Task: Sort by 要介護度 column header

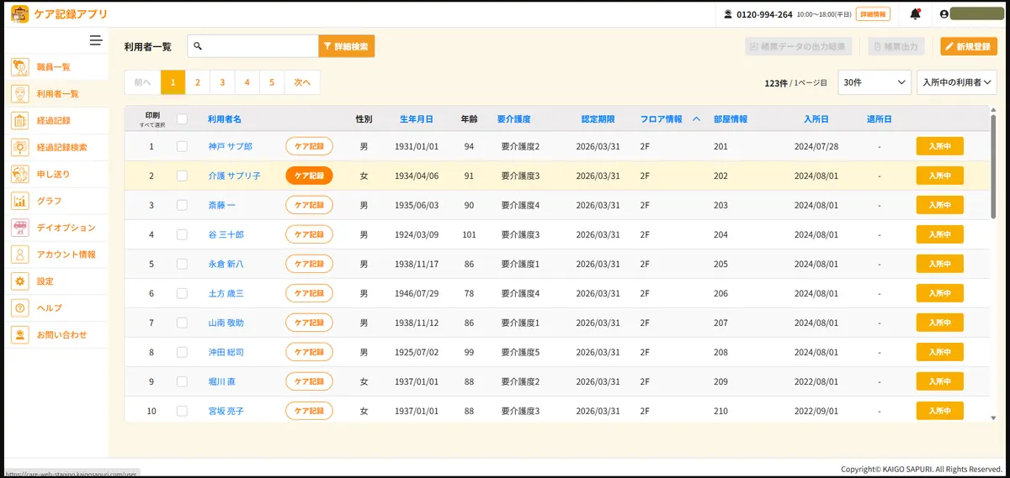Action: (513, 119)
